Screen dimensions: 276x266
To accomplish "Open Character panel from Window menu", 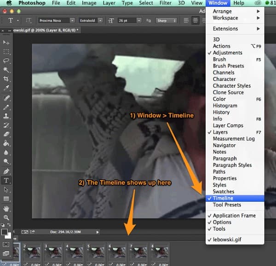I will coord(235,79).
